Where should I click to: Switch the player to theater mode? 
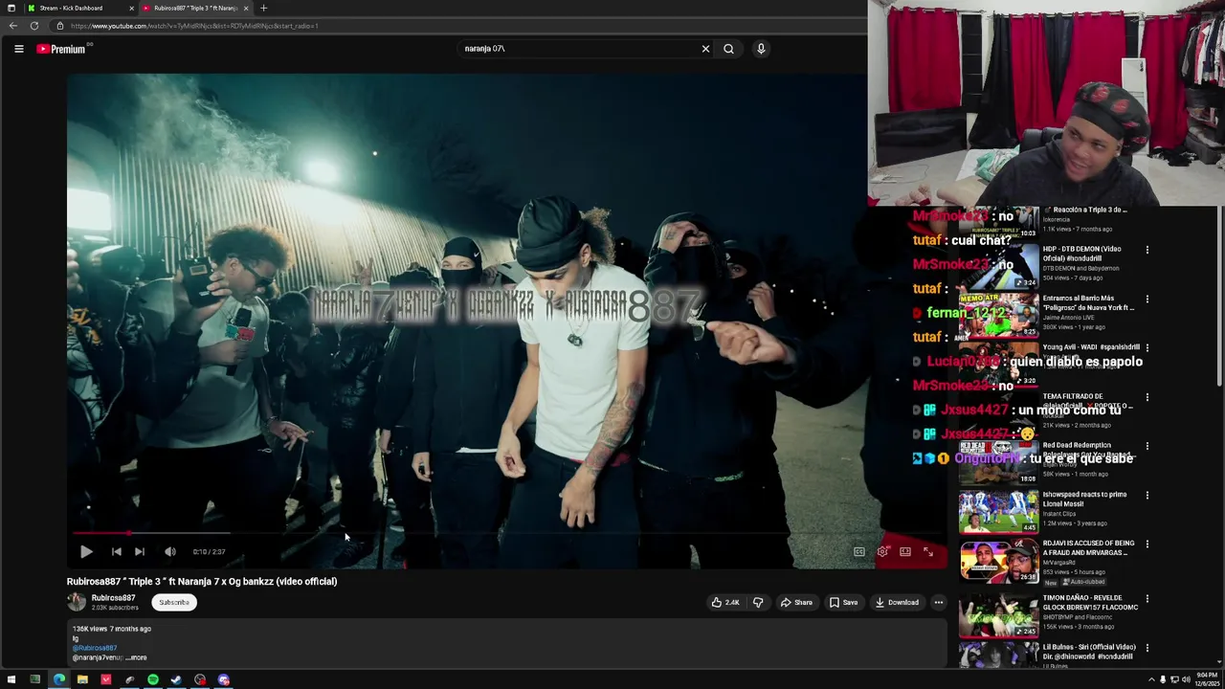905,552
